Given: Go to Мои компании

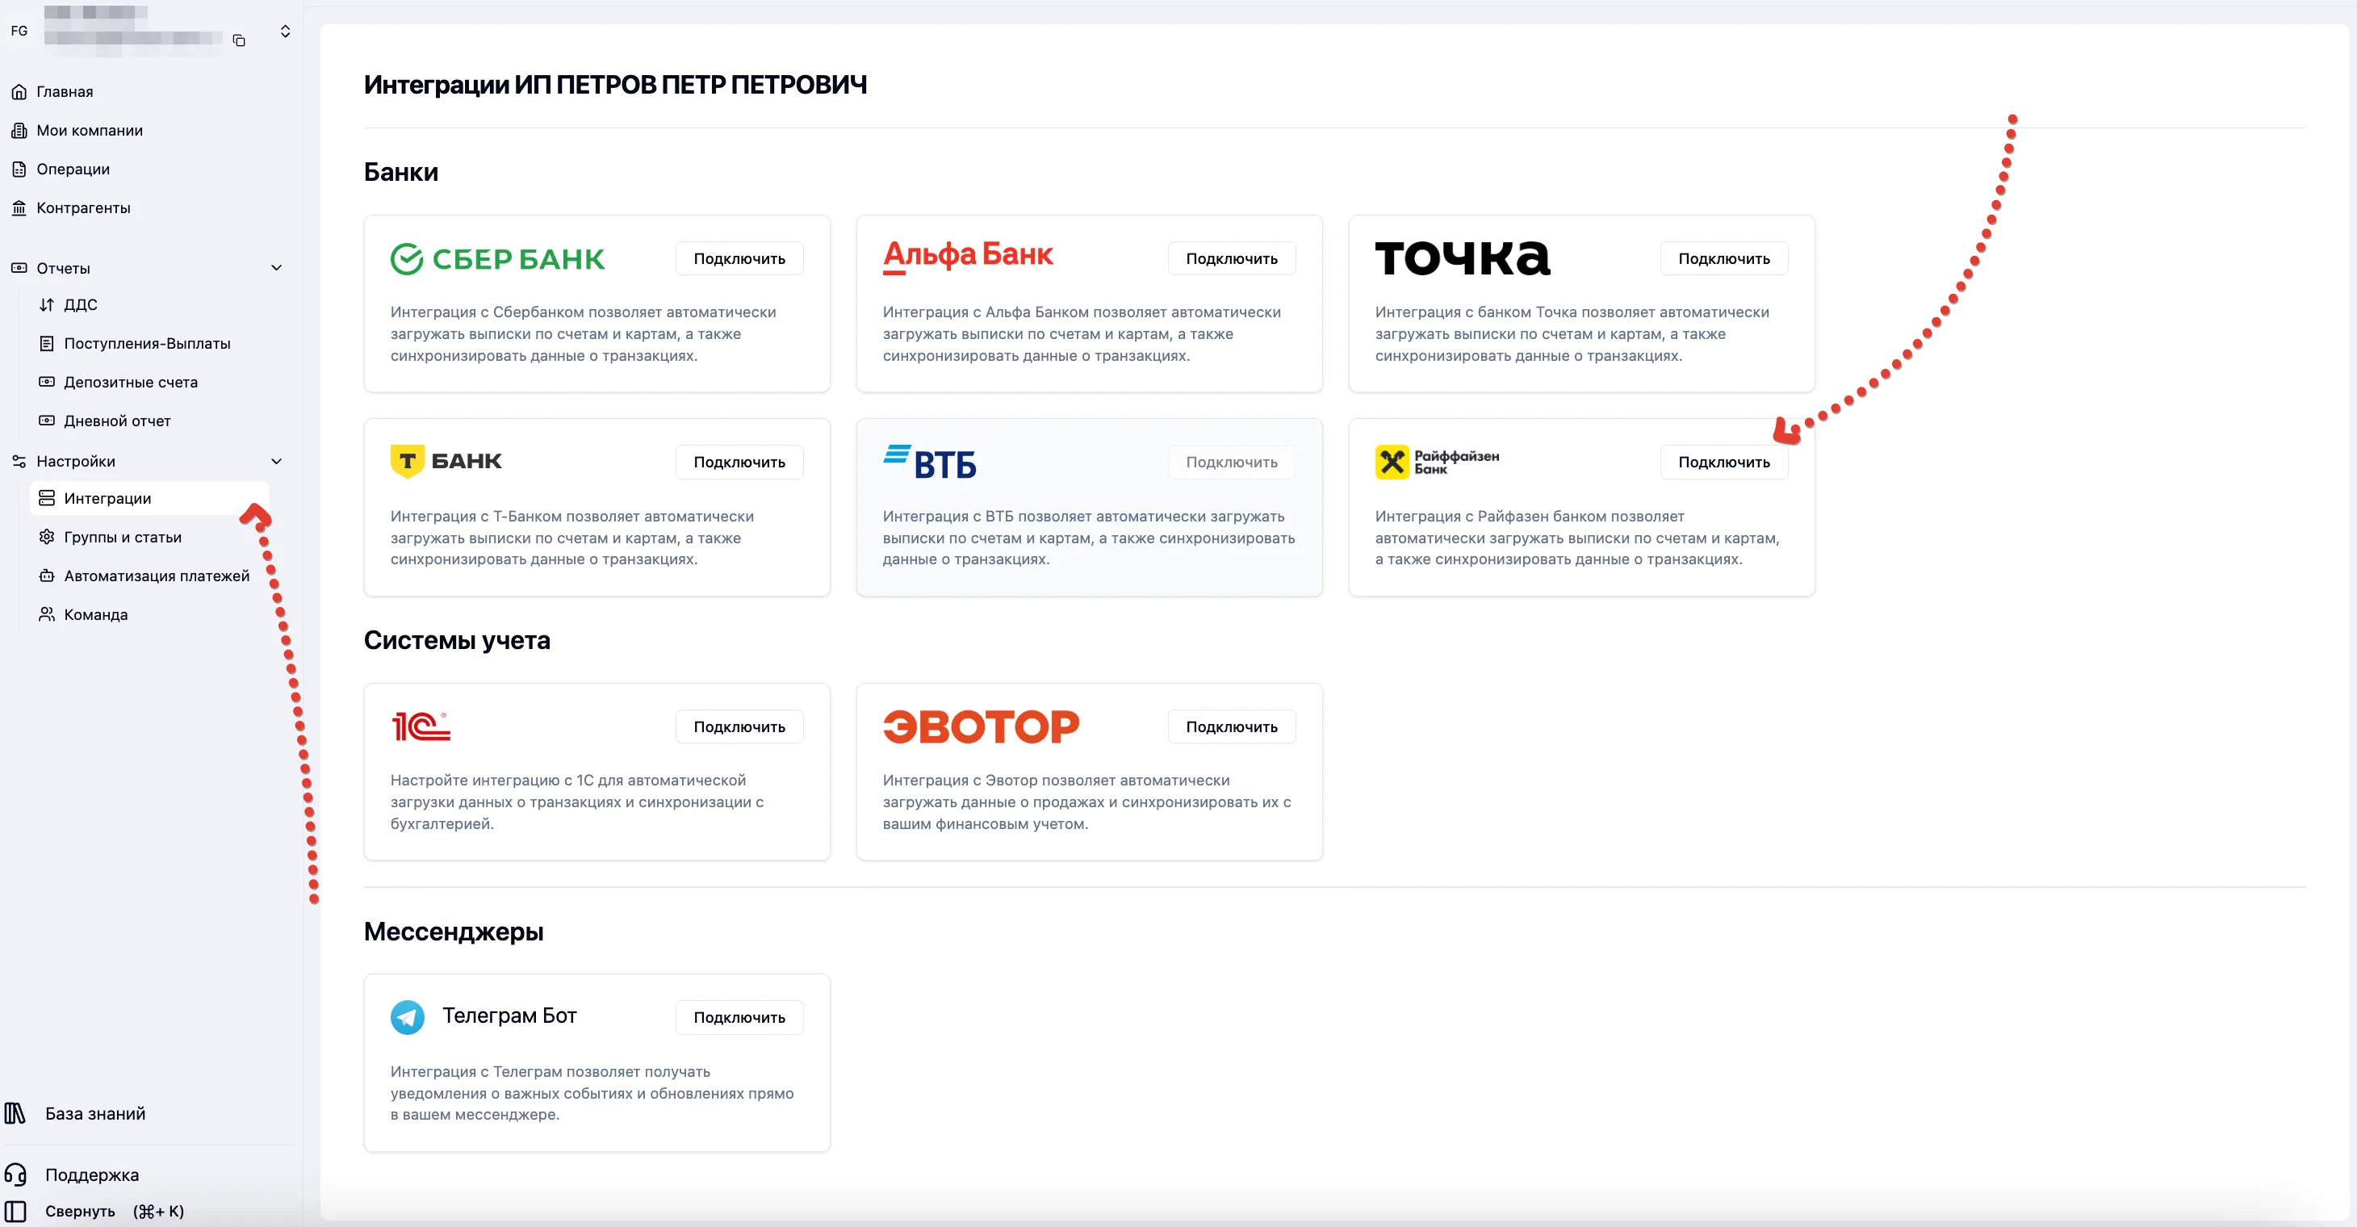Looking at the screenshot, I should (x=90, y=130).
